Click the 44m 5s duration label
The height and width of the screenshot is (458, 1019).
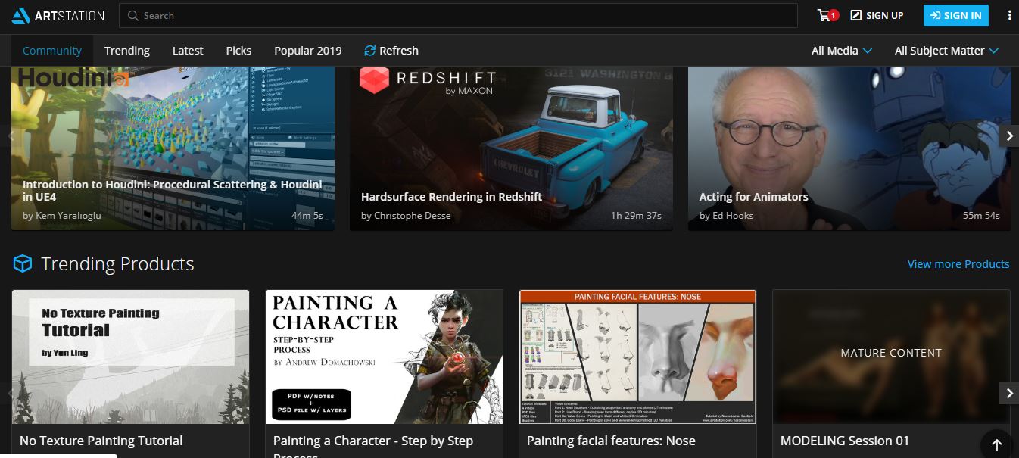tap(307, 216)
